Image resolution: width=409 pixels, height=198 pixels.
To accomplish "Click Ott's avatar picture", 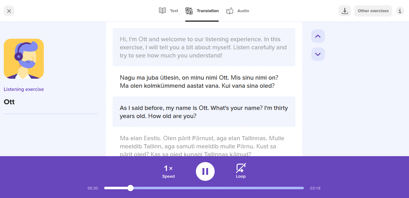I will [24, 59].
